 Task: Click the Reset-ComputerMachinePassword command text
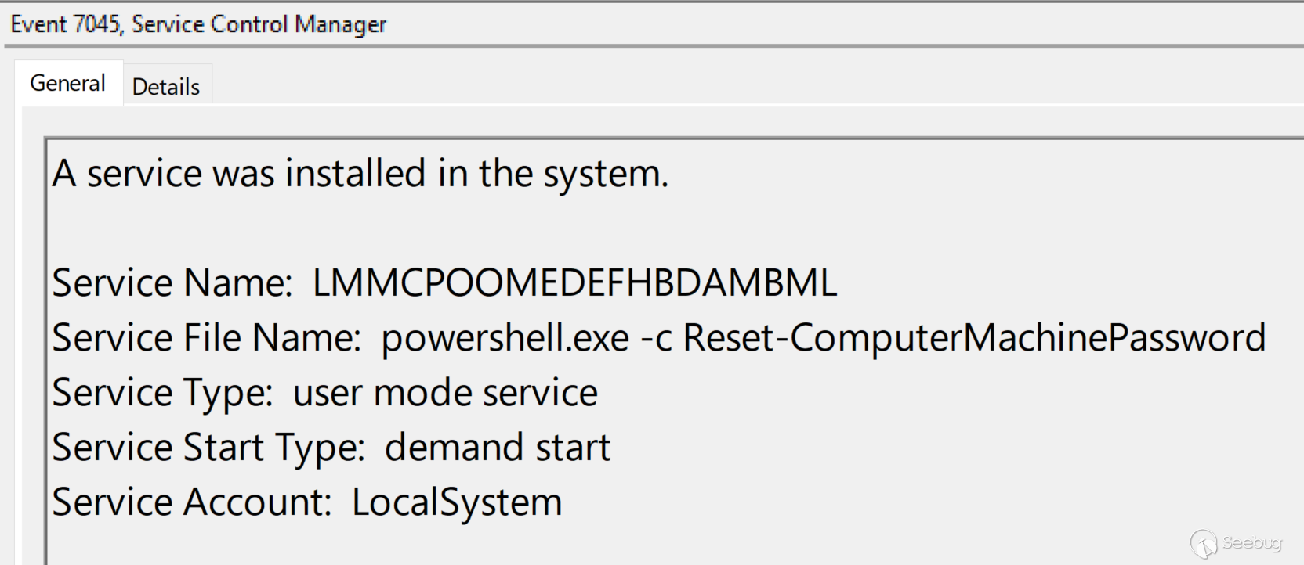(974, 337)
